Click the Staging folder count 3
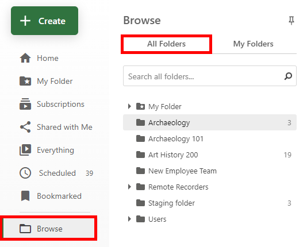307x247 pixels. pyautogui.click(x=289, y=203)
